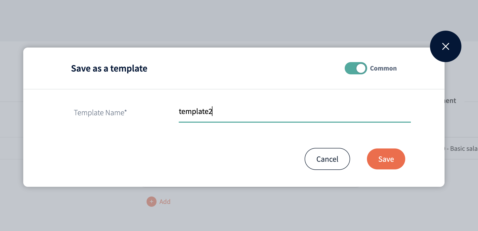Click the asterisk after Template Name

[x=126, y=111]
